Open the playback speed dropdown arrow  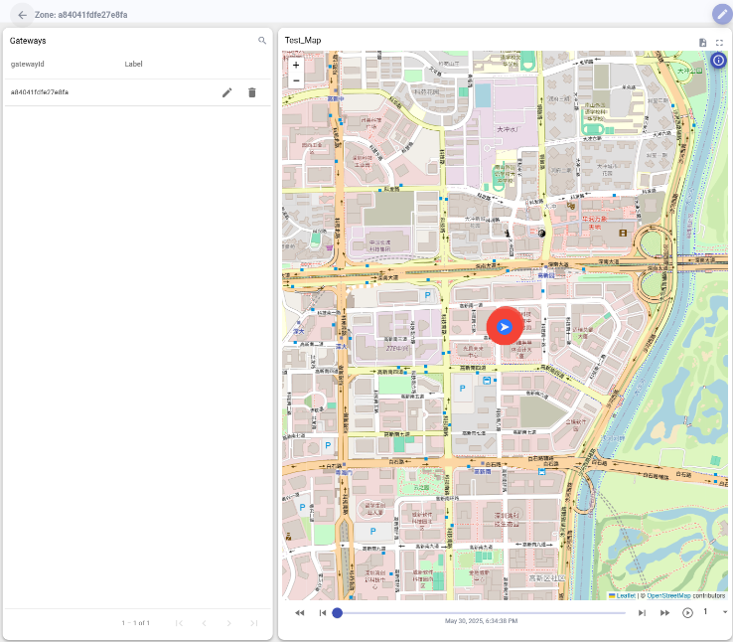pos(725,612)
